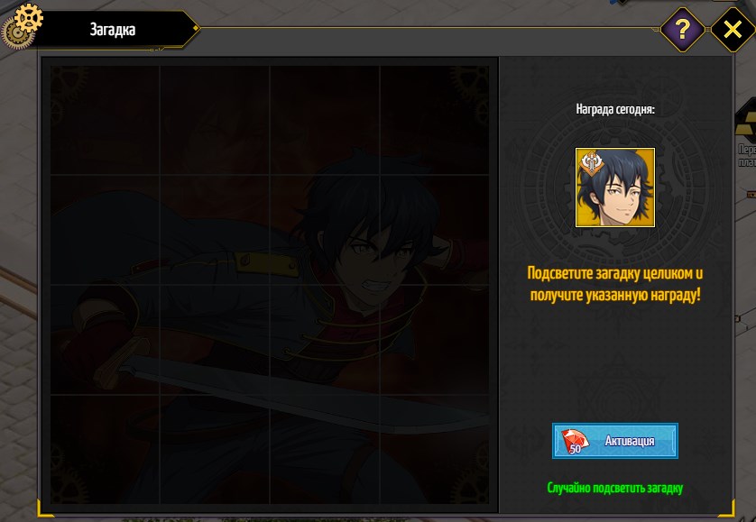Select bottom-right puzzle tile with gear ornament
756x522 pixels.
pyautogui.click(x=435, y=450)
